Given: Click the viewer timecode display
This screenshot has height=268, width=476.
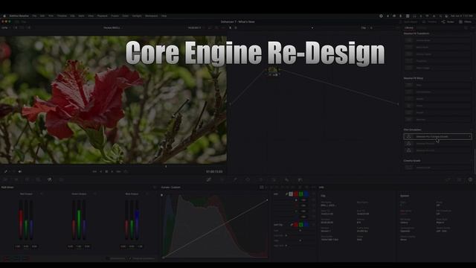Looking at the screenshot, I should click(x=214, y=172).
